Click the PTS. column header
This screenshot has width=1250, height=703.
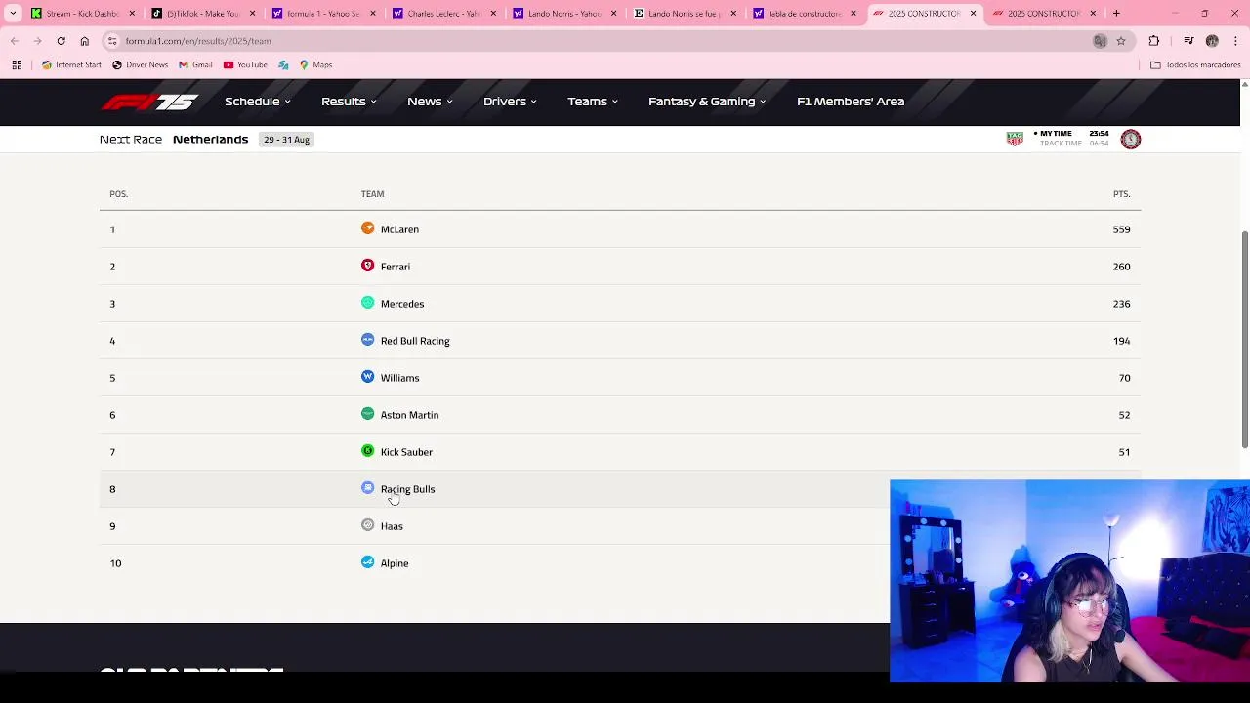click(x=1121, y=193)
